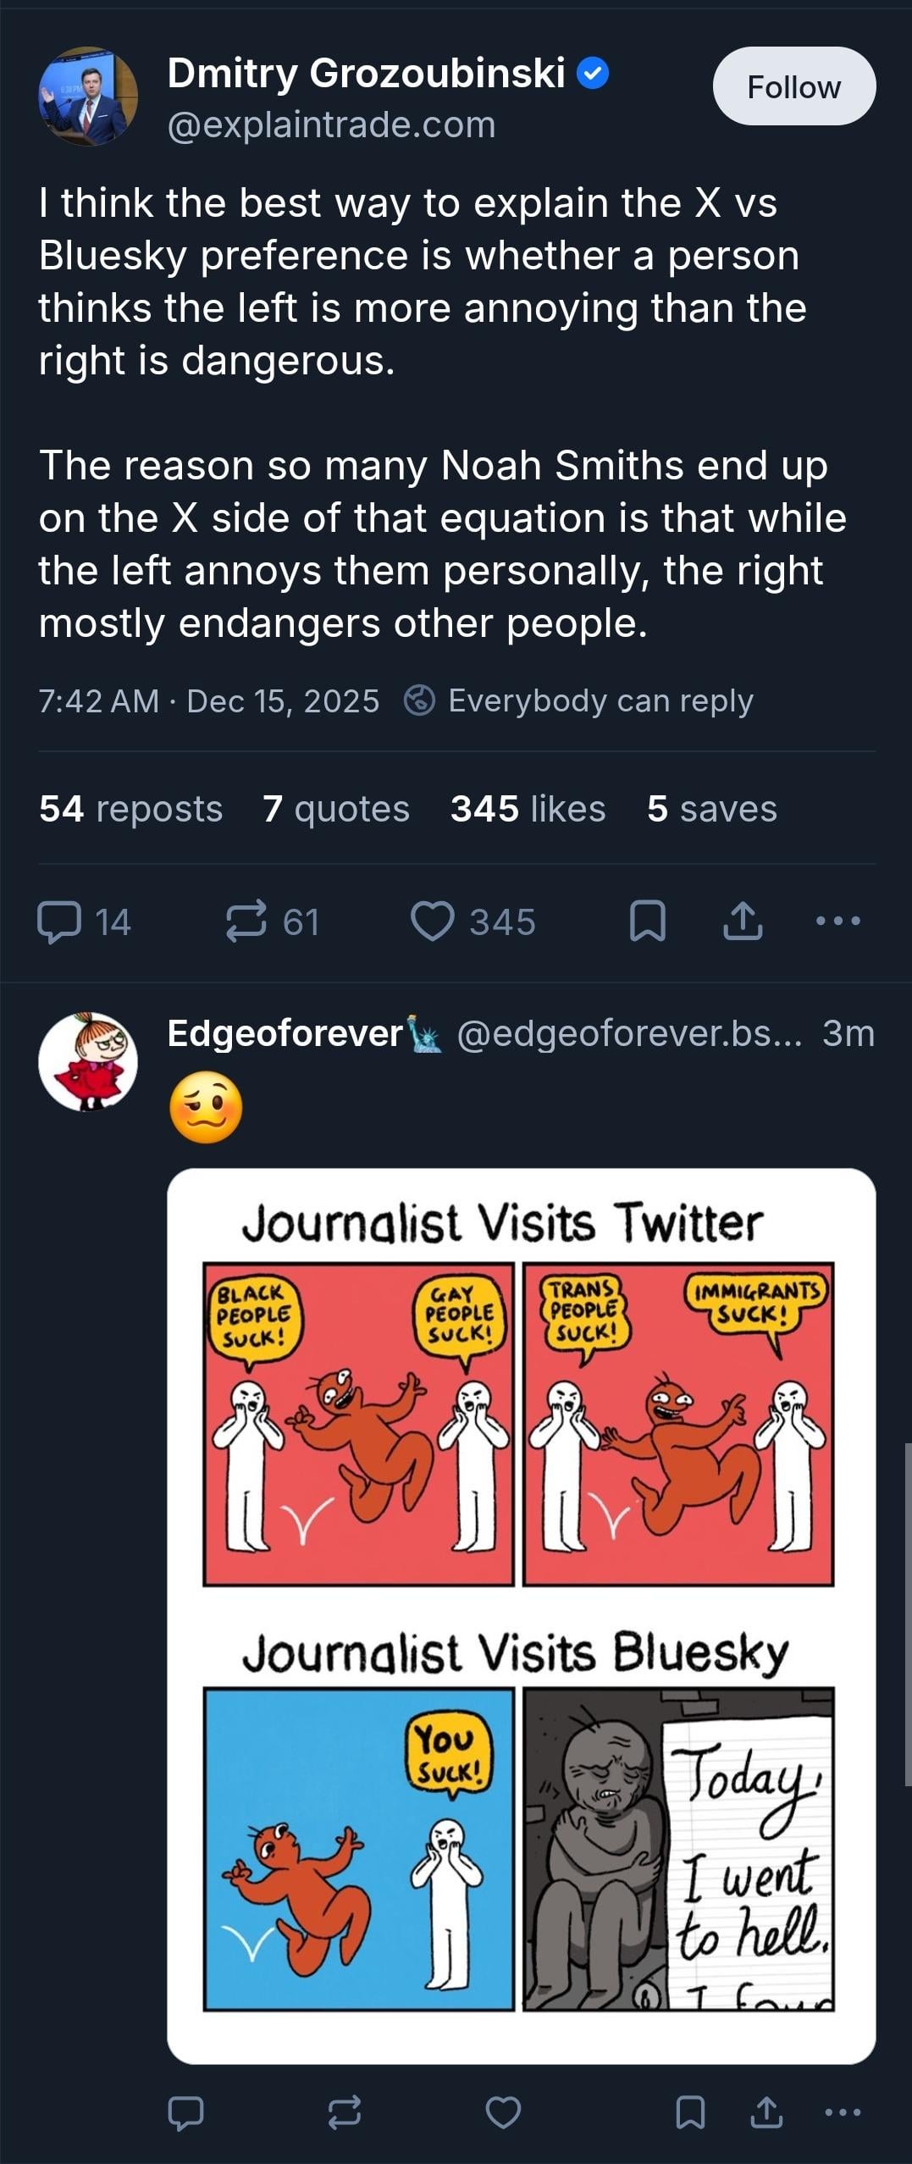Like the main post heart icon
The width and height of the screenshot is (912, 2164).
tap(433, 921)
